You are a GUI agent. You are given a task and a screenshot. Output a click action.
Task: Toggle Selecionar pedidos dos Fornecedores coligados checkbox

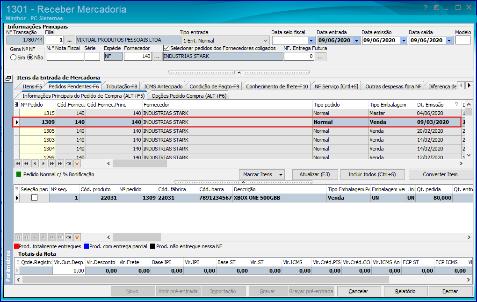(166, 48)
